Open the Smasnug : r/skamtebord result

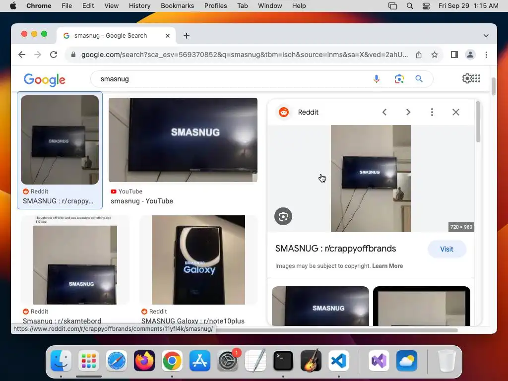(x=62, y=321)
